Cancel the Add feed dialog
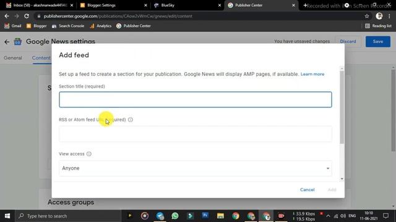Screen dimensions: 396x222 click(x=307, y=190)
